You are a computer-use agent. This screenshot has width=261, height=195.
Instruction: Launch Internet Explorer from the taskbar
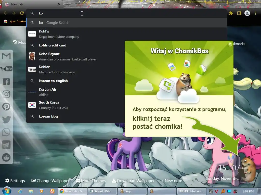pos(20,191)
